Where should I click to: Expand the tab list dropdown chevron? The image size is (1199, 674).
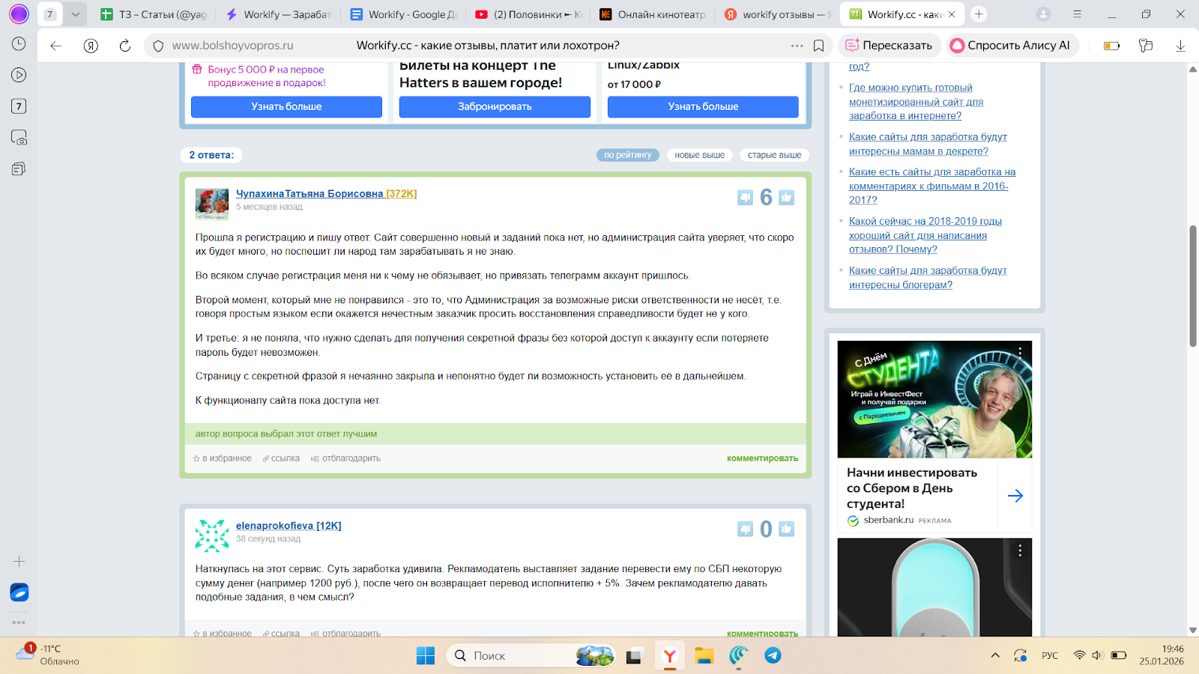pos(75,14)
